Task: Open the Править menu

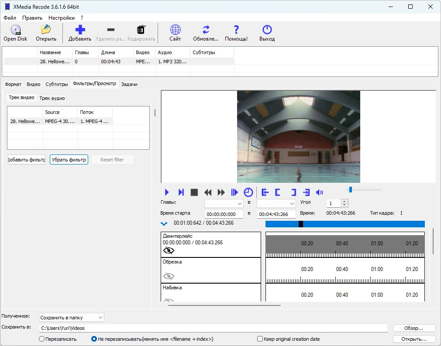Action: pos(32,18)
